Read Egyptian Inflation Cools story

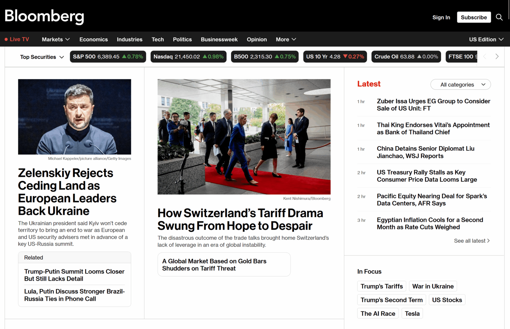click(x=430, y=224)
